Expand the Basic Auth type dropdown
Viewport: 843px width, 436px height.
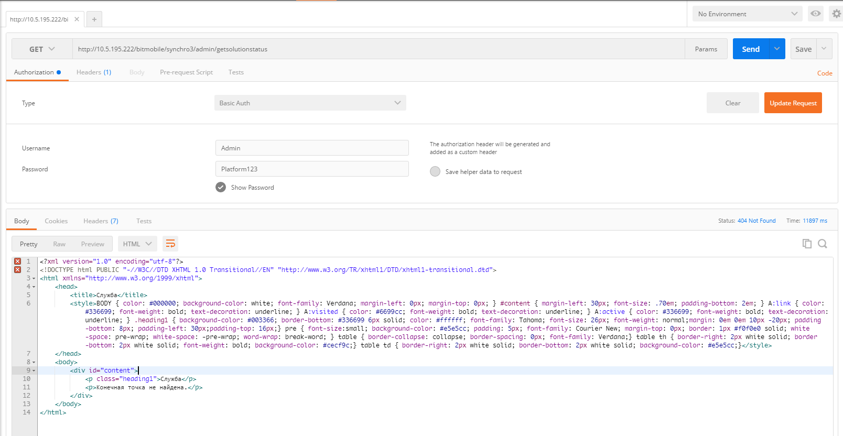click(x=310, y=103)
